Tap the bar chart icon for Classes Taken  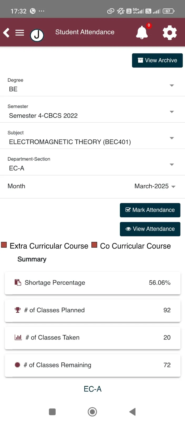pyautogui.click(x=18, y=337)
